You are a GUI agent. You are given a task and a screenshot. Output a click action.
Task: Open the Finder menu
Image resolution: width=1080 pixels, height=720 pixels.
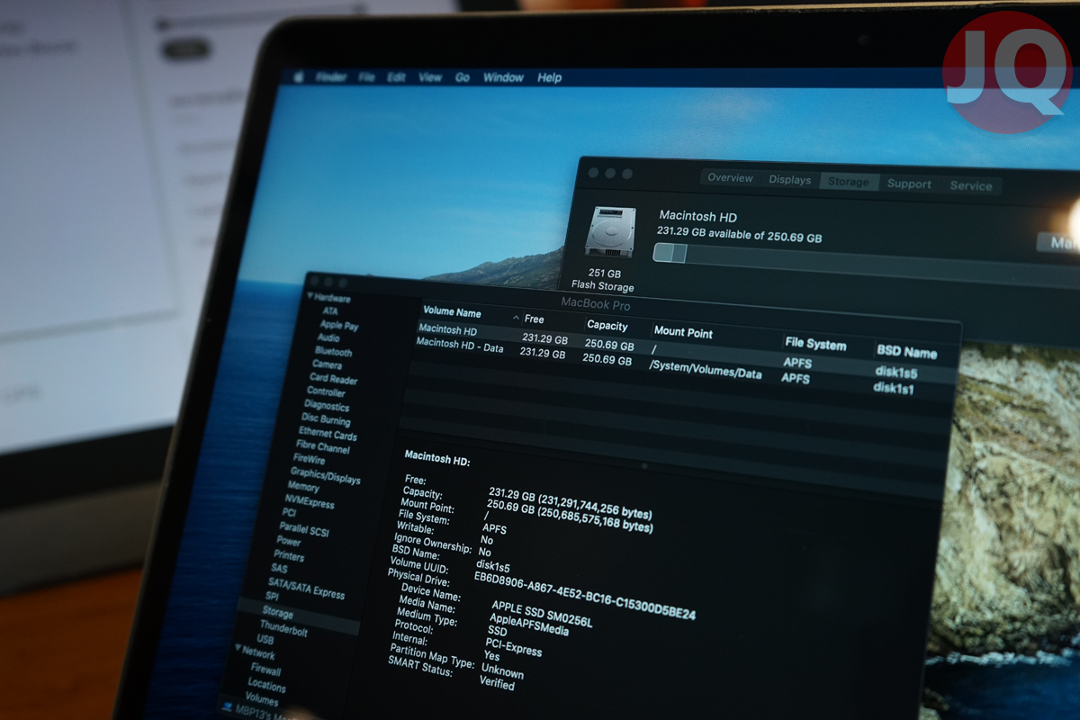tap(331, 77)
